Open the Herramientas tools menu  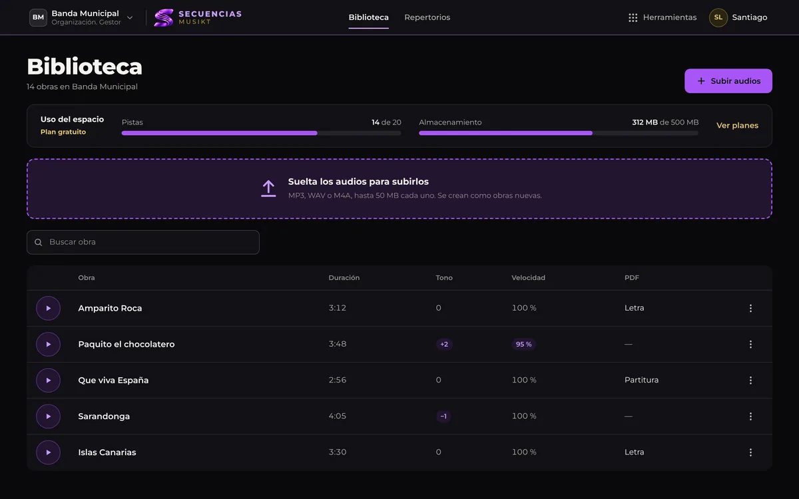663,17
